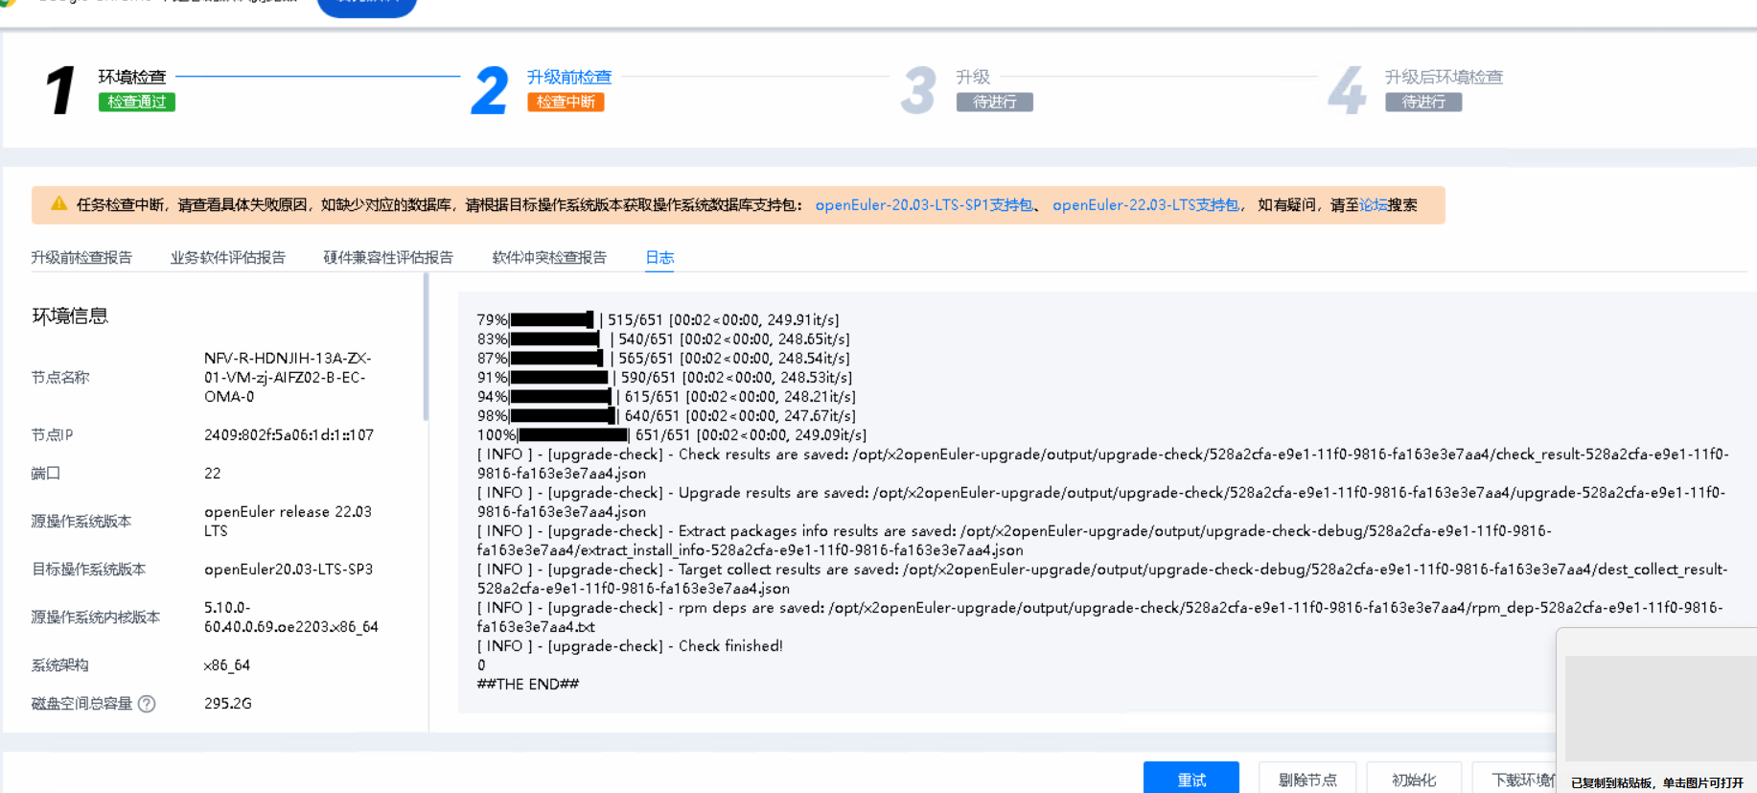Click the orange 检查中断 status badge
Screen dimensions: 1757x793
pos(566,102)
